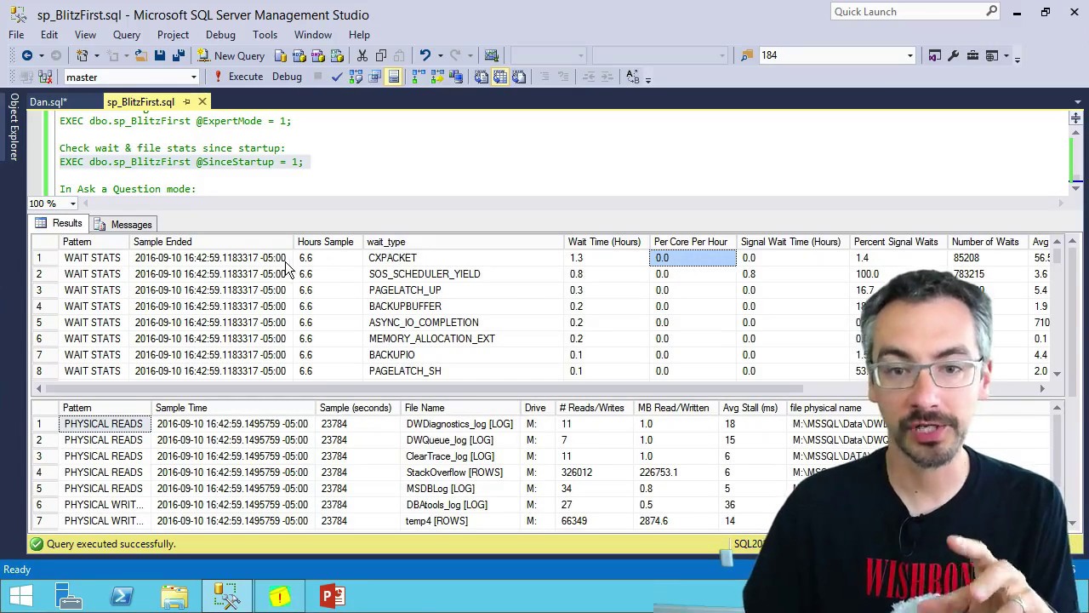Click the Undo arrow icon

pyautogui.click(x=425, y=55)
